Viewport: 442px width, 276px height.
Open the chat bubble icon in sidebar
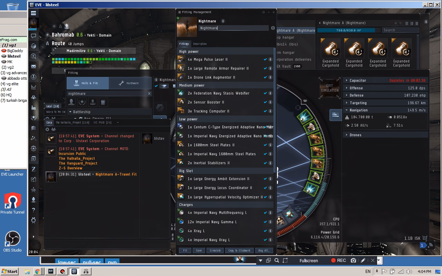click(x=33, y=35)
